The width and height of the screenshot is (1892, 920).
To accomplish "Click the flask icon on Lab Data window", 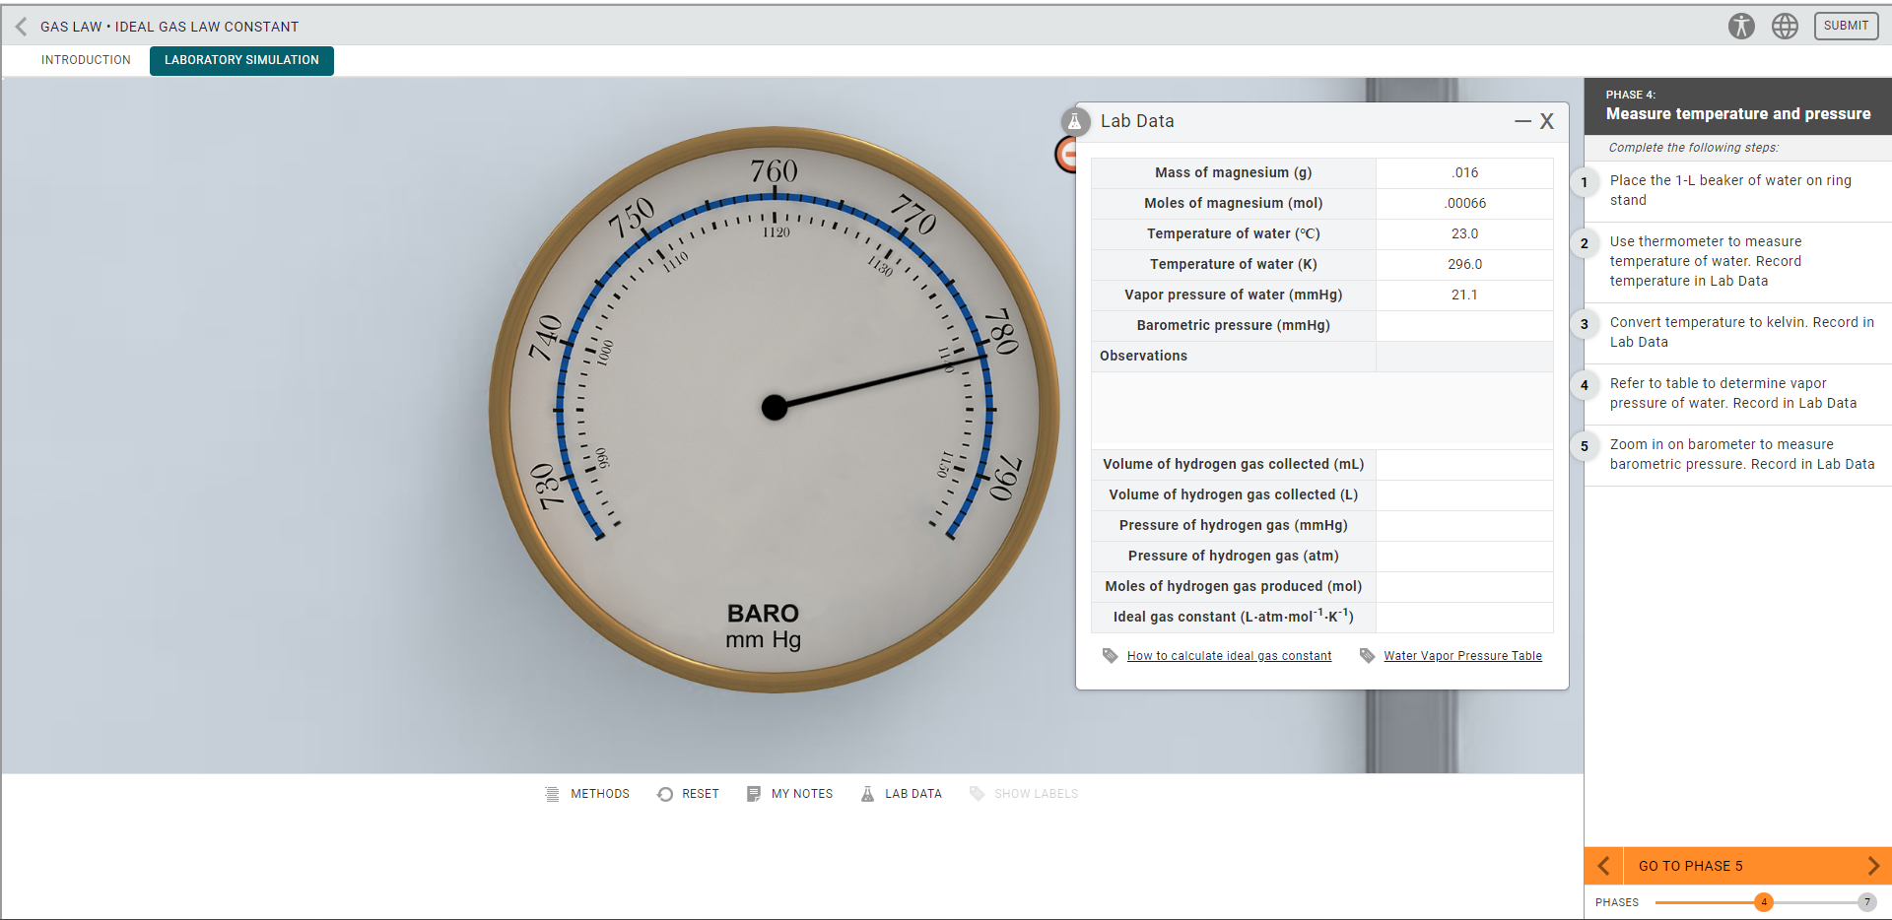I will (x=1075, y=121).
